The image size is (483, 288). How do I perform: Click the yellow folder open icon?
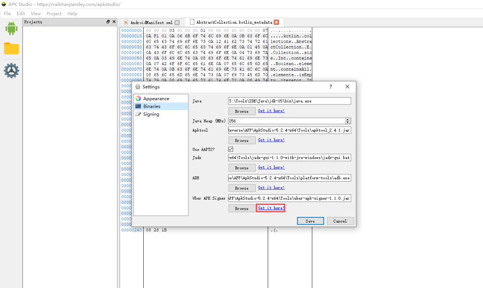(11, 49)
